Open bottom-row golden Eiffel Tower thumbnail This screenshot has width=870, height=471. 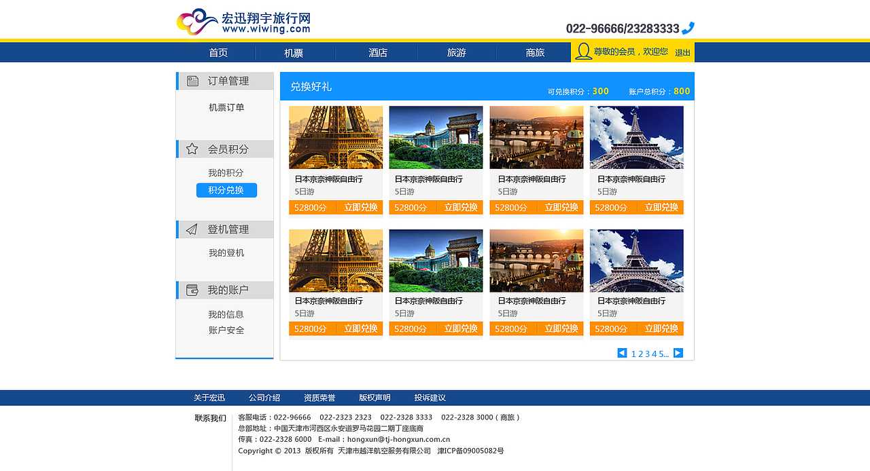[336, 261]
